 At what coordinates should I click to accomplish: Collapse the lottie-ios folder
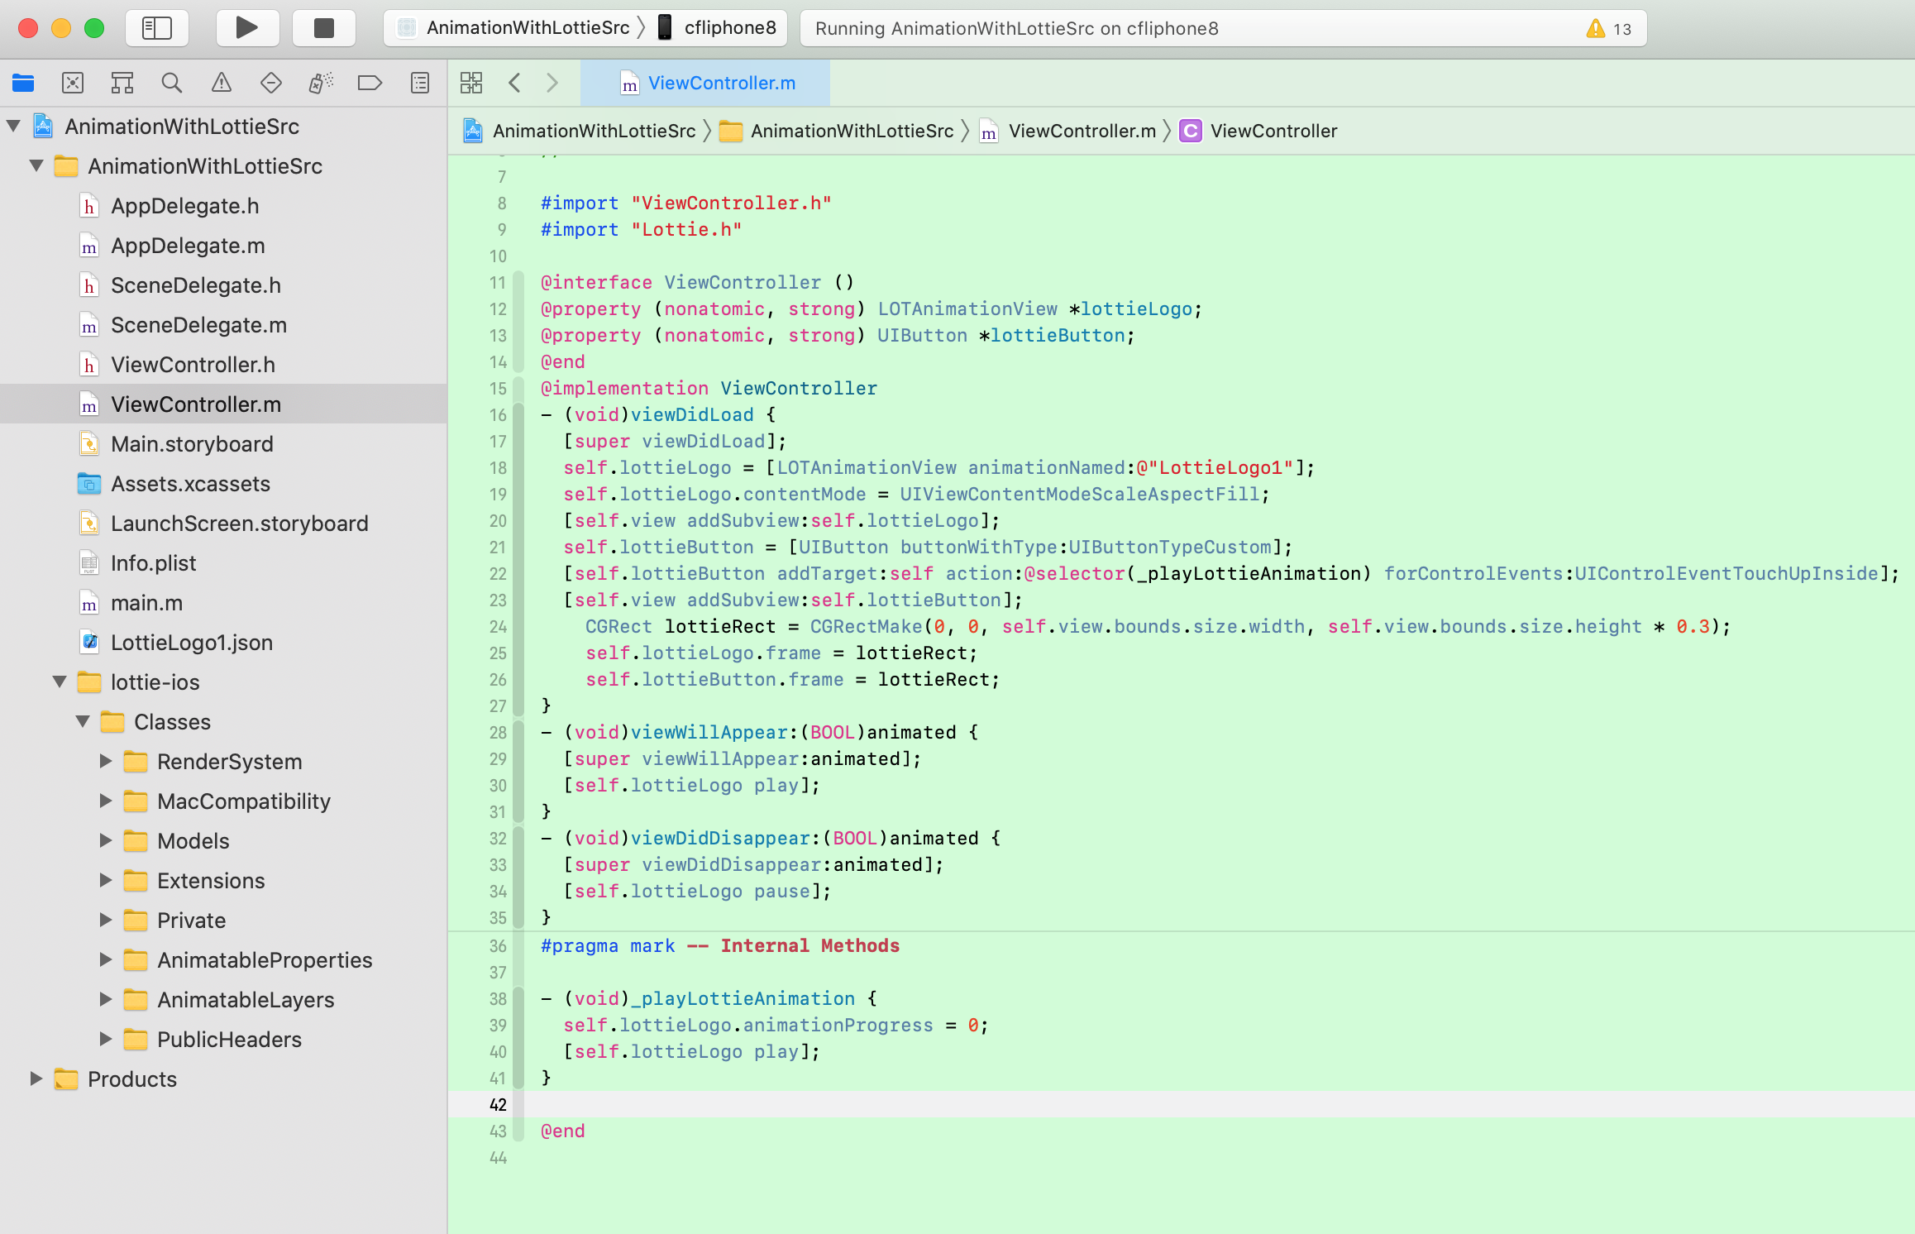60,682
